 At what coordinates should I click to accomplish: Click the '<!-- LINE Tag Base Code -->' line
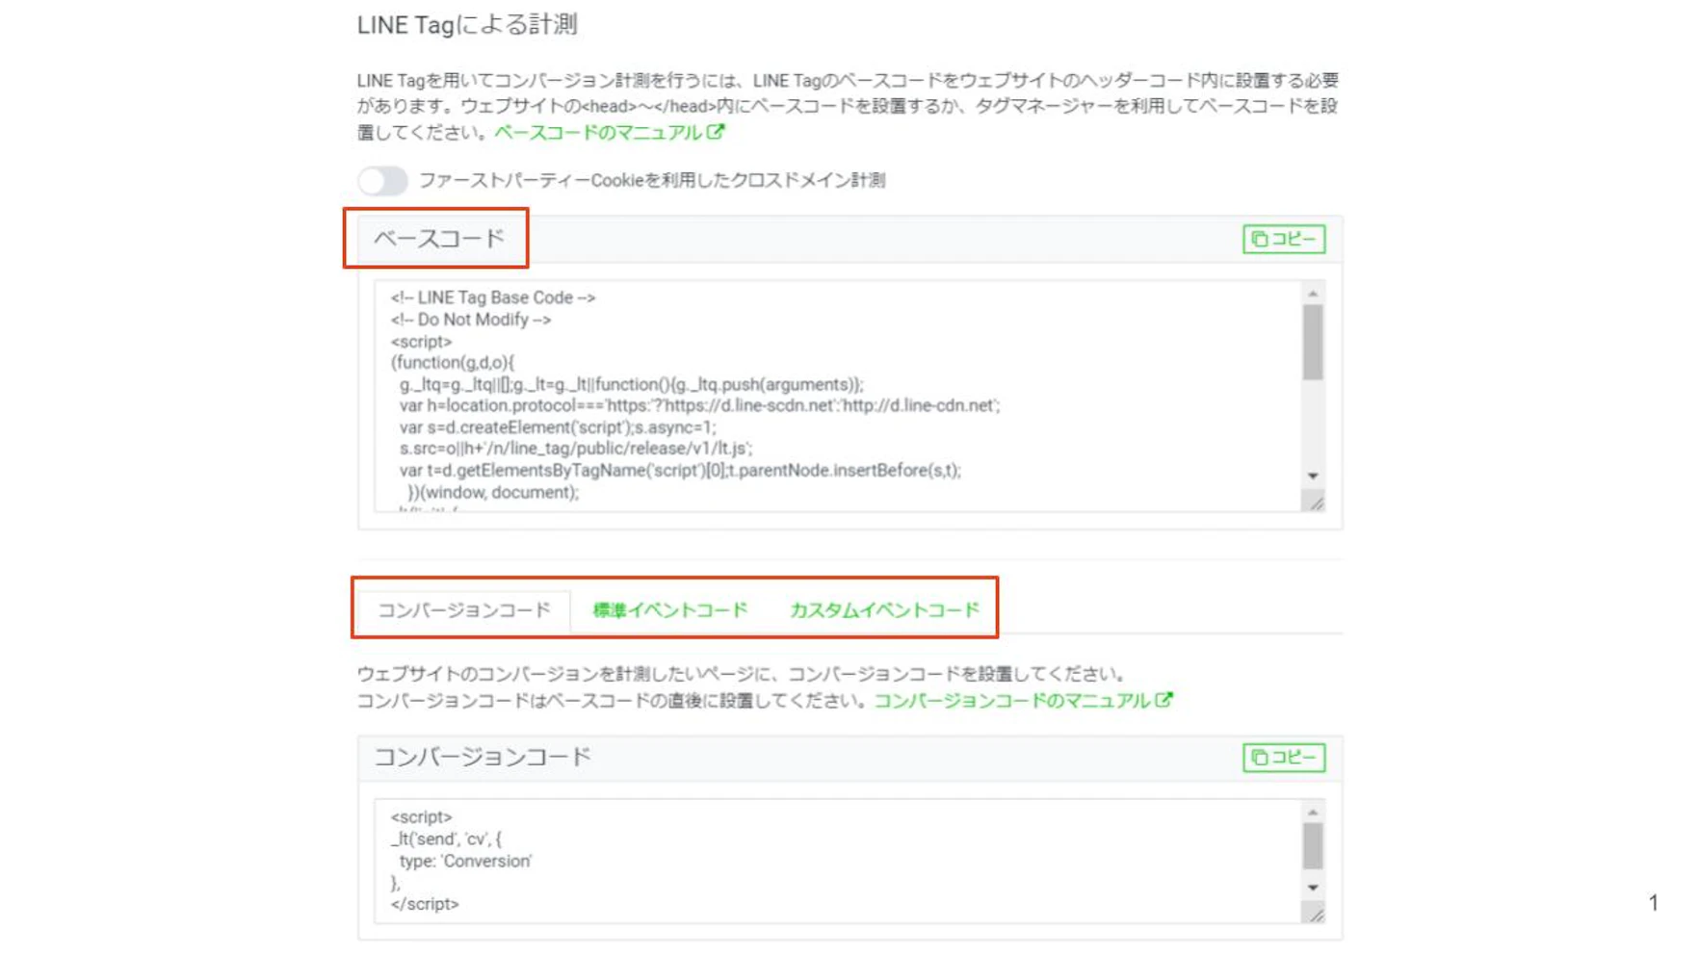pos(493,298)
